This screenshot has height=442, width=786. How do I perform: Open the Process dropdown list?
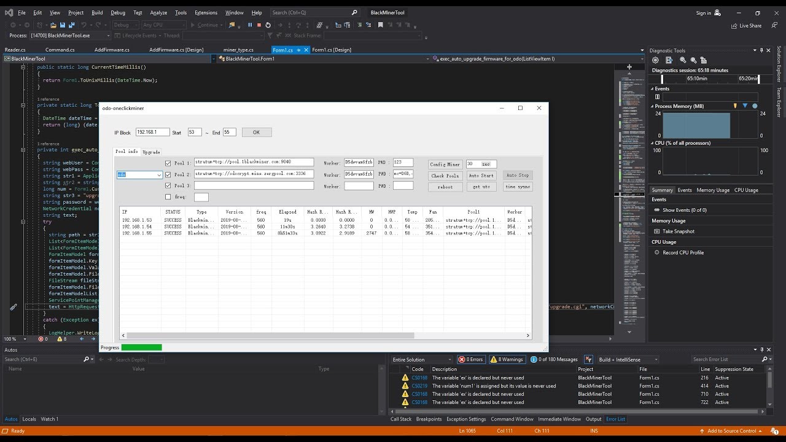click(x=69, y=36)
